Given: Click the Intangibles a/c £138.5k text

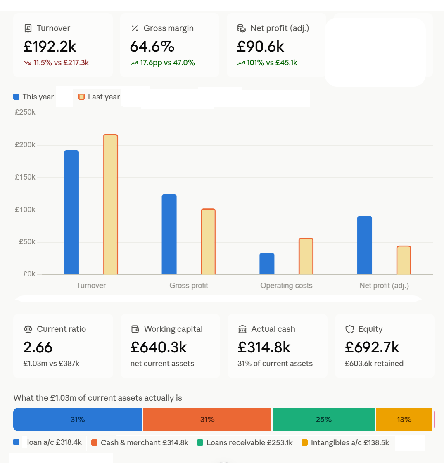Looking at the screenshot, I should 350,443.
